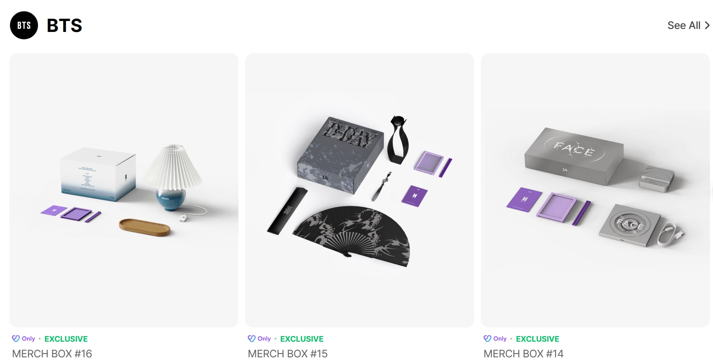This screenshot has width=713, height=360.
Task: Click the EXCLUSIVE badge for MERCH BOX #14
Action: pyautogui.click(x=537, y=339)
